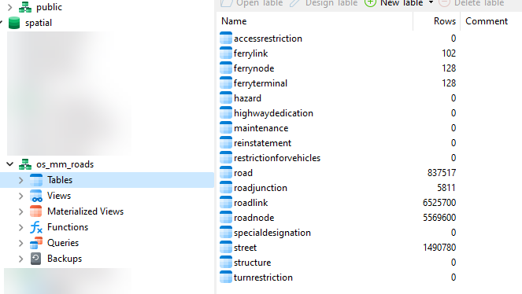Screen dimensions: 522x294
Task: Expand the Queries node
Action: pos(21,243)
